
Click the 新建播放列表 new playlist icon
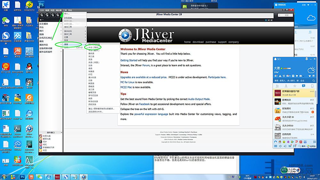tap(41, 147)
